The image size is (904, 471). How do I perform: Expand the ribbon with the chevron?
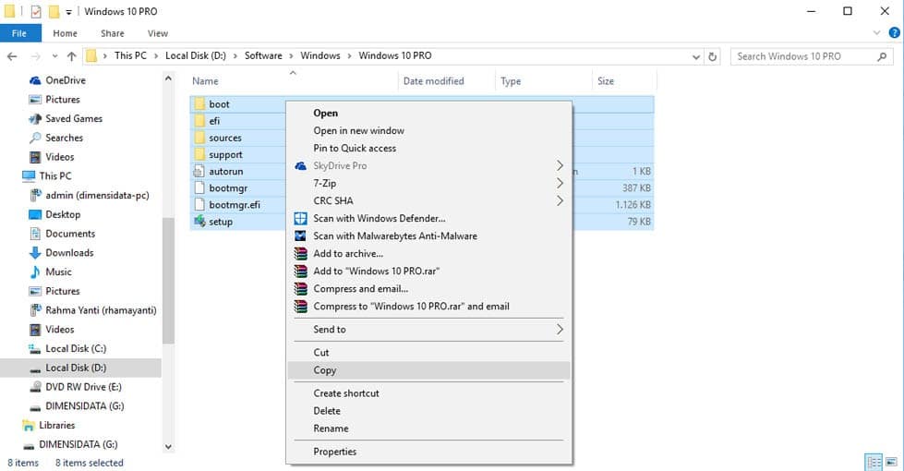pos(877,33)
